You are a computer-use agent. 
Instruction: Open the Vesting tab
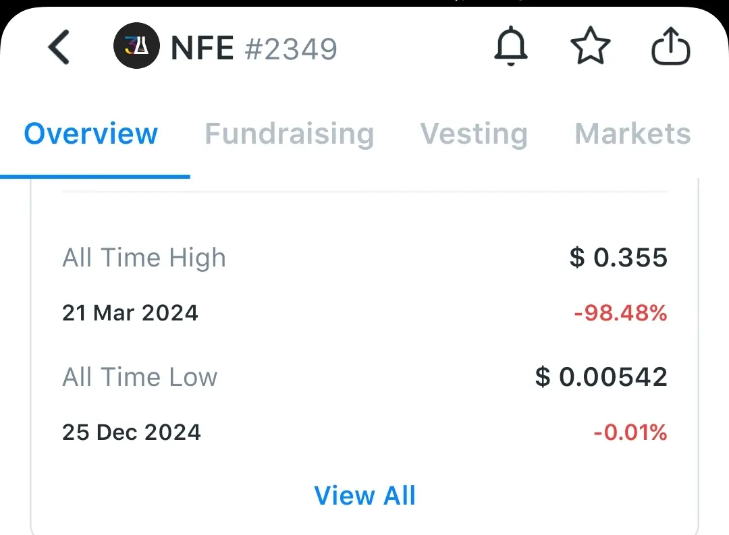(x=474, y=134)
